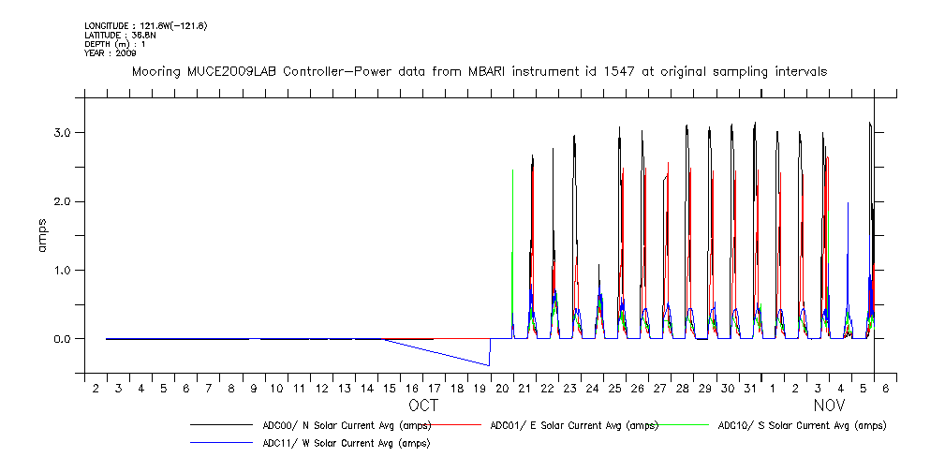Click the black line swatch beside ADC00 legend

pyautogui.click(x=223, y=426)
